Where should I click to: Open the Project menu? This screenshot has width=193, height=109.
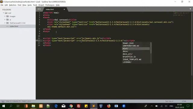point(41,5)
